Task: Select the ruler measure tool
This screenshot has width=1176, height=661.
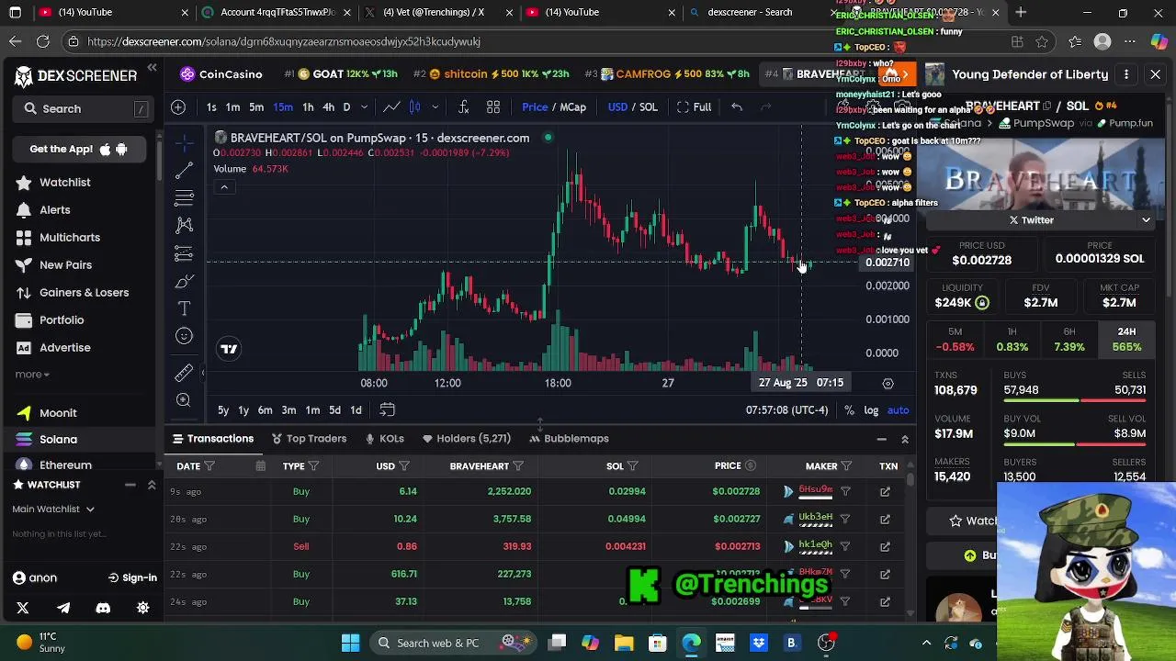Action: pos(185,372)
